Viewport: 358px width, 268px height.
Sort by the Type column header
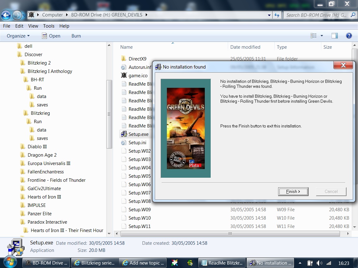(x=282, y=47)
